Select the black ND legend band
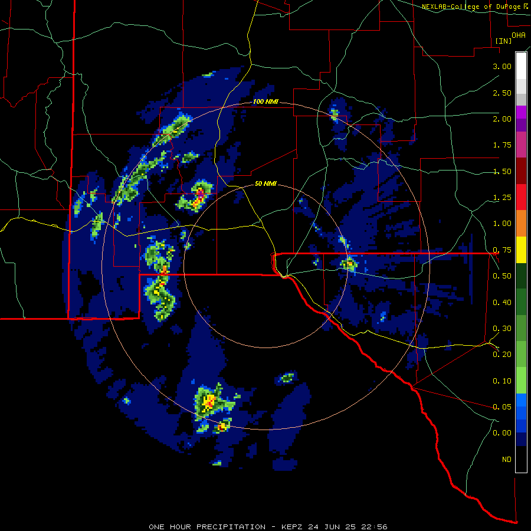The height and width of the screenshot is (531, 531). tap(521, 459)
